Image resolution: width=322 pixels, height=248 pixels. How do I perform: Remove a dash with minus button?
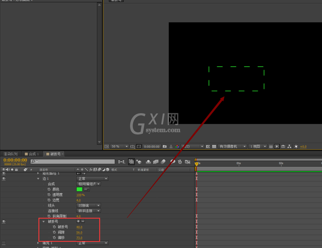pos(83,221)
